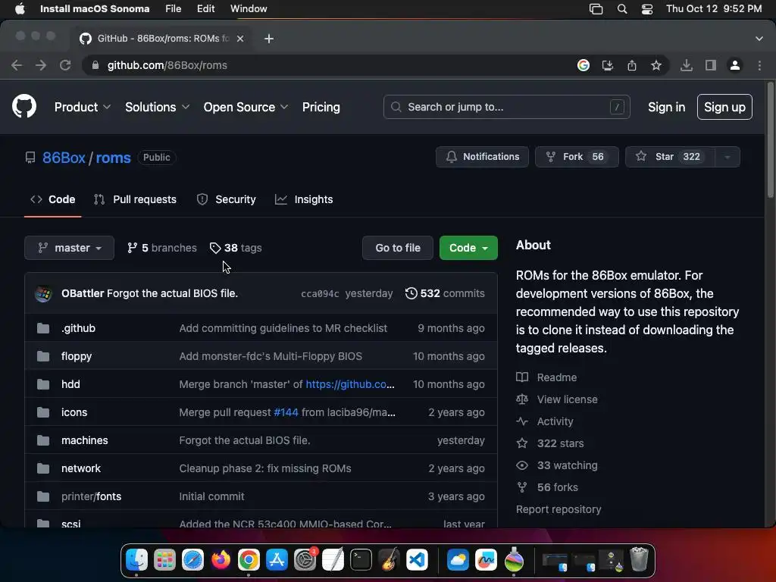This screenshot has width=776, height=582.
Task: Open the Trash in the Dock
Action: [x=639, y=559]
